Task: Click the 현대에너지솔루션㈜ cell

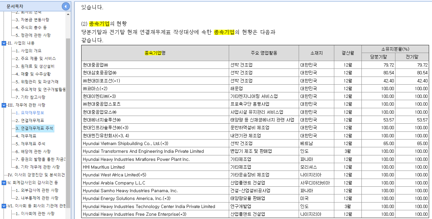Action: click(x=155, y=120)
